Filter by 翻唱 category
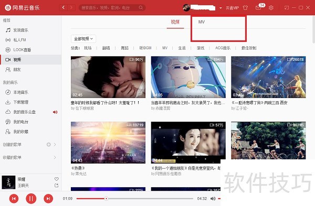The image size is (315, 206). tap(106, 48)
